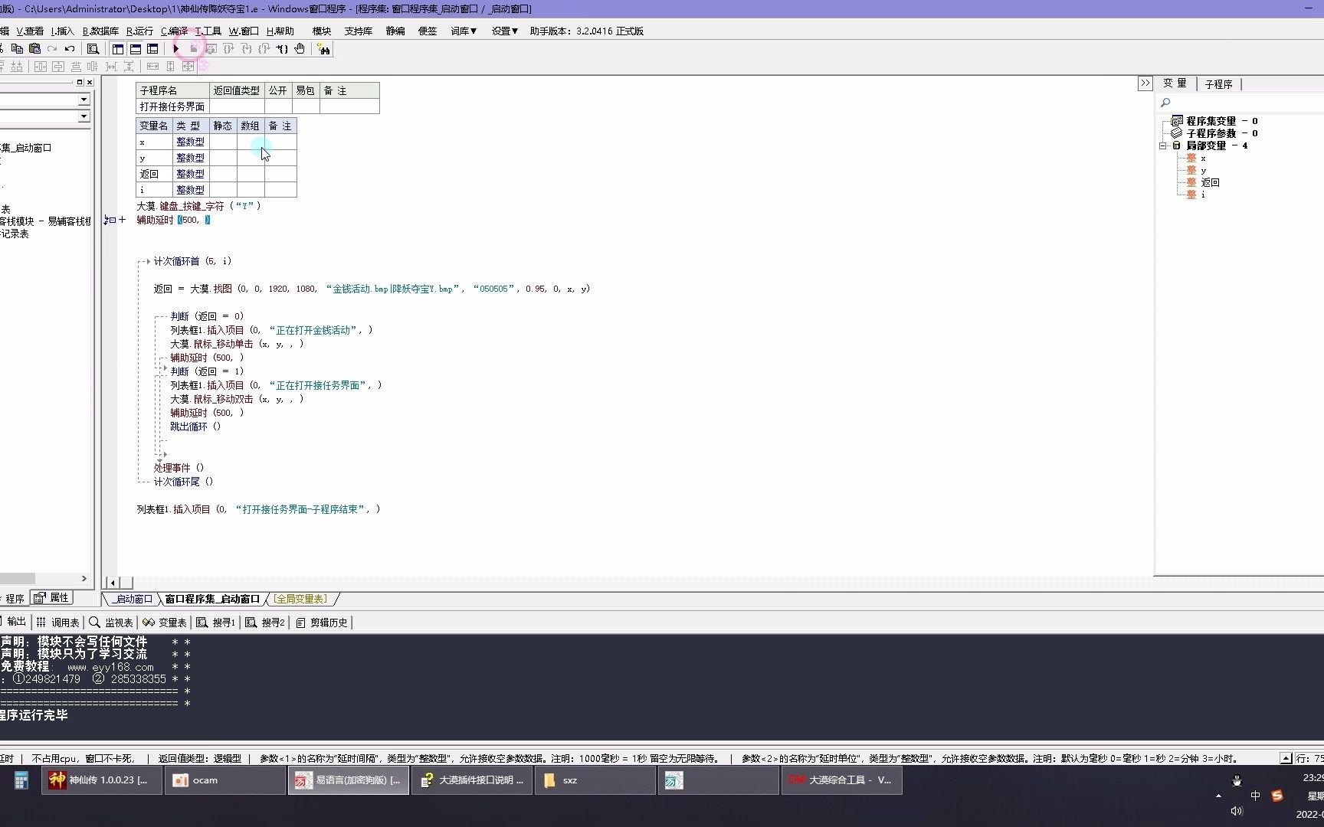Screen dimensions: 1324x827
Task: Click the Find magnifier-page toolbar icon
Action: (93, 49)
